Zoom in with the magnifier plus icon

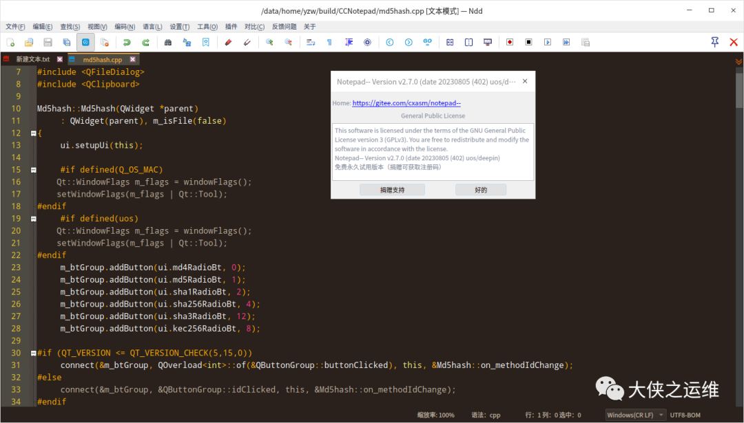click(269, 42)
